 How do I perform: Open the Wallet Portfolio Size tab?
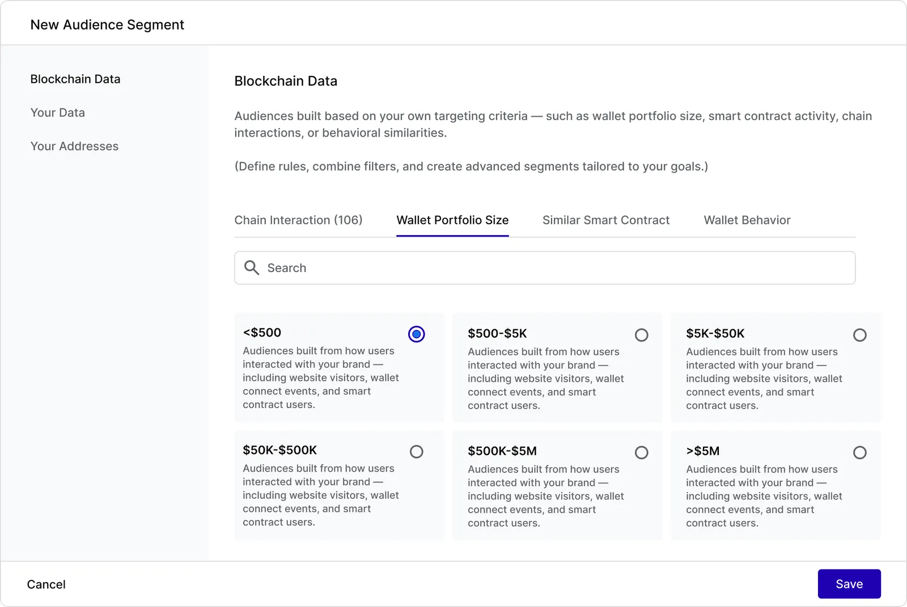(x=452, y=220)
